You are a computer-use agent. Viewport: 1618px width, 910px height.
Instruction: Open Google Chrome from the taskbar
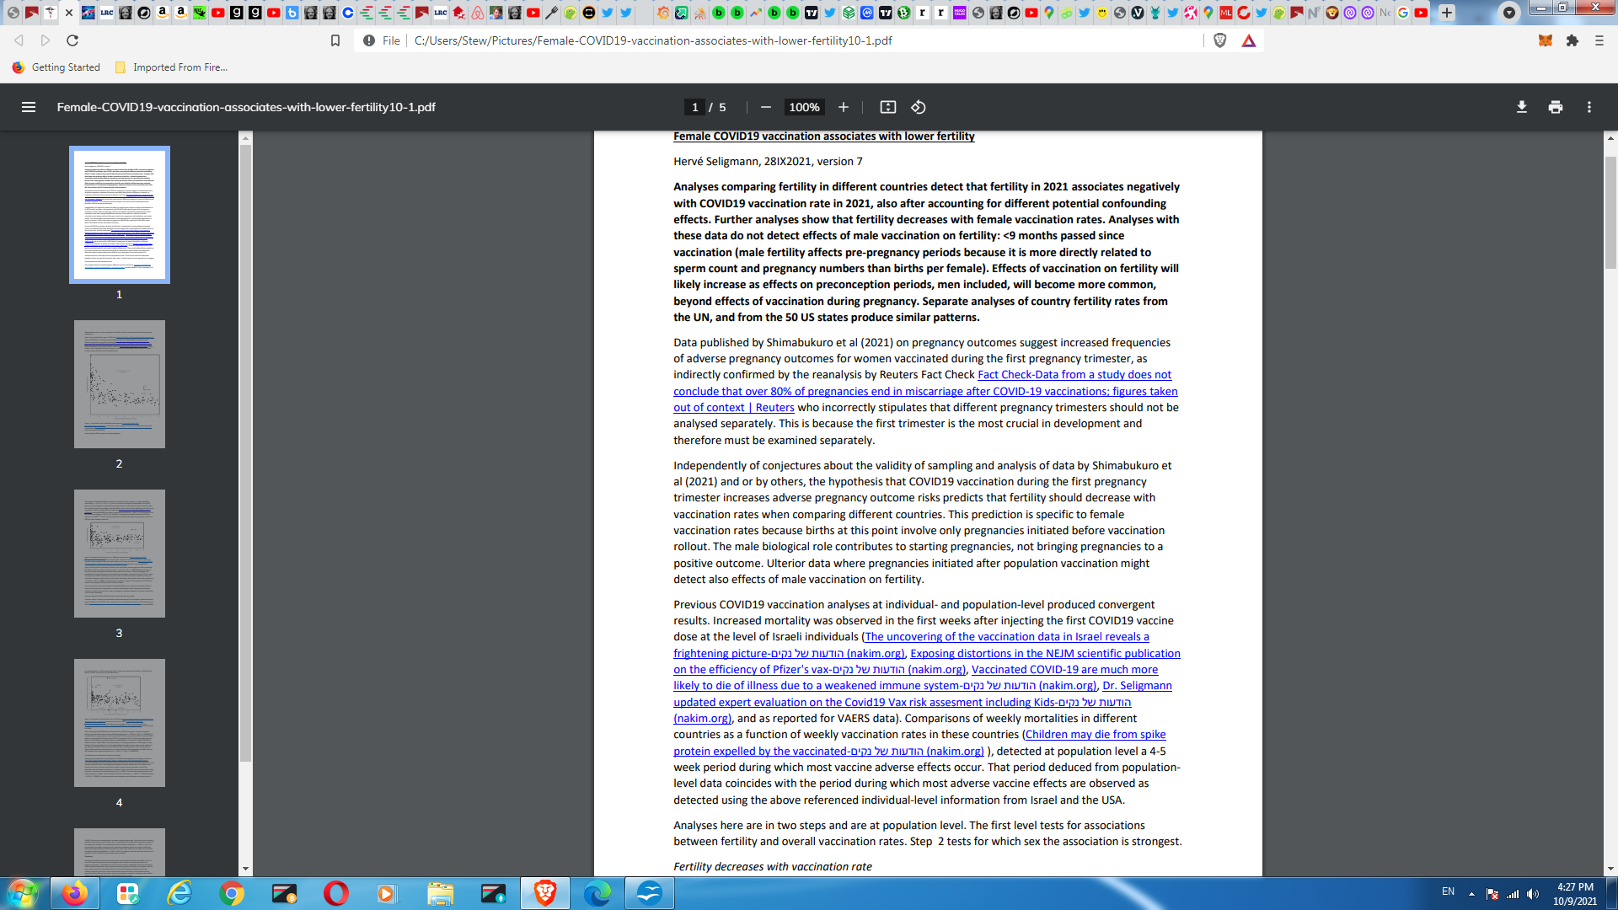(x=232, y=893)
